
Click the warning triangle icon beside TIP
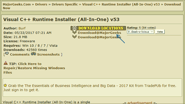pyautogui.click(x=6, y=63)
